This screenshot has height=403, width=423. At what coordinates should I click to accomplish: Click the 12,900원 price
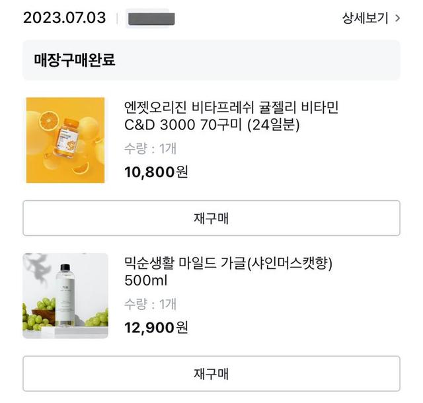156,328
